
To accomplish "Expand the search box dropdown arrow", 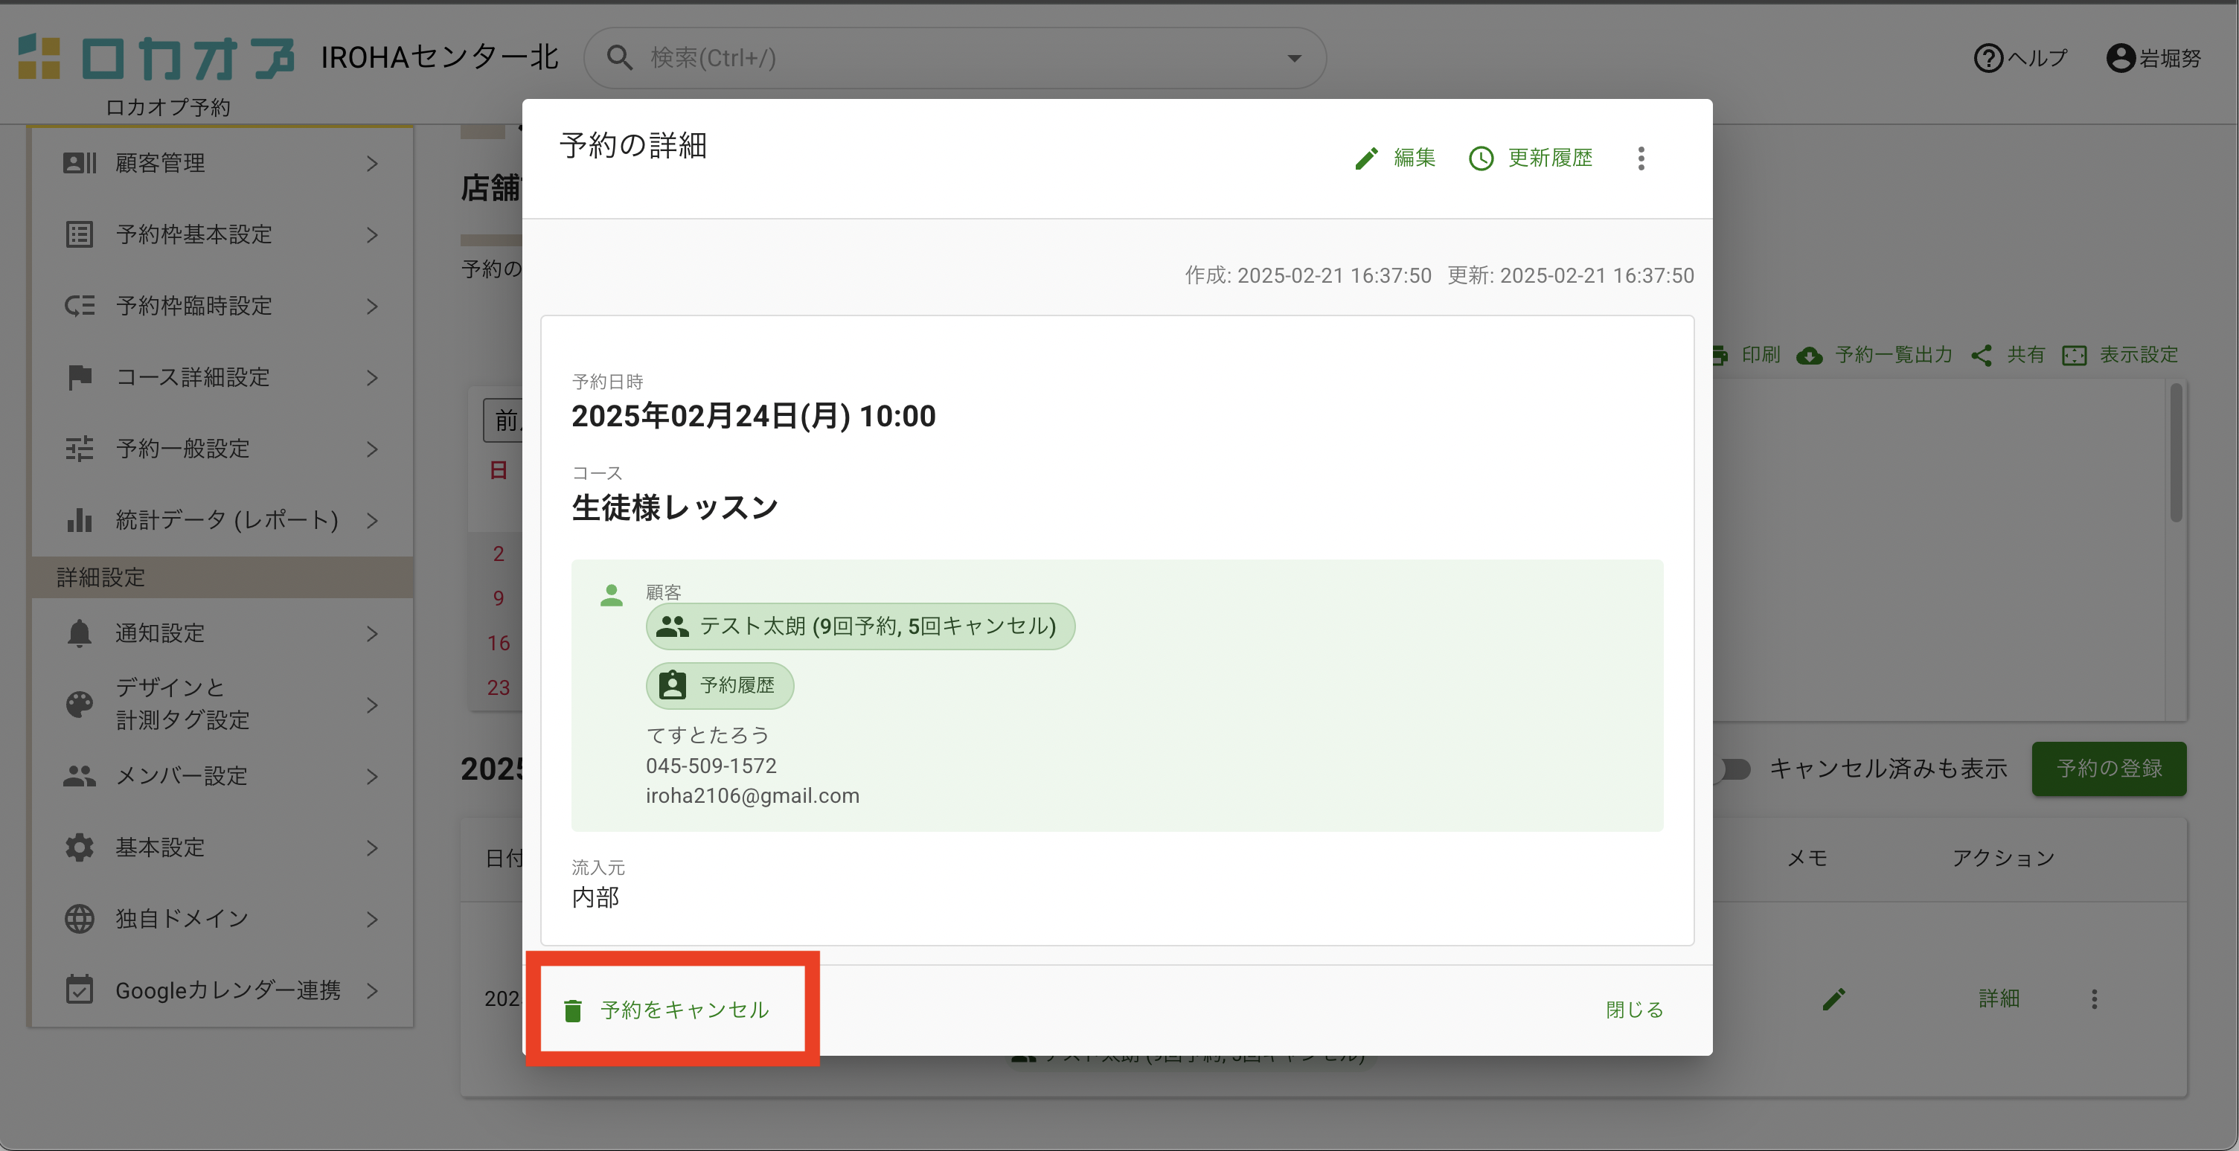I will (x=1294, y=58).
